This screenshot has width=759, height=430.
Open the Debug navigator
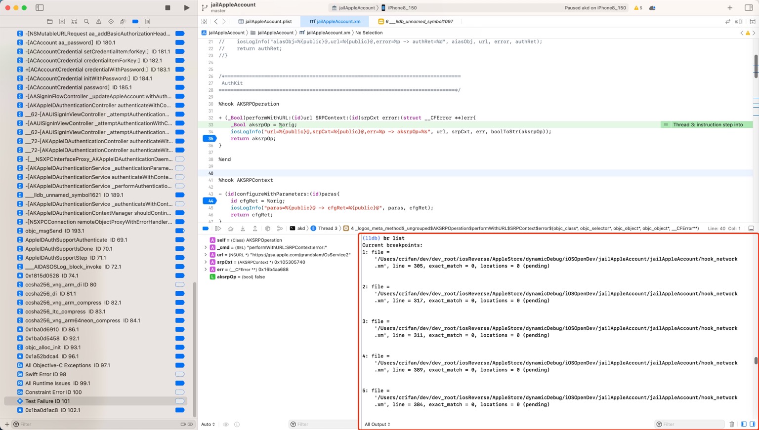(123, 22)
